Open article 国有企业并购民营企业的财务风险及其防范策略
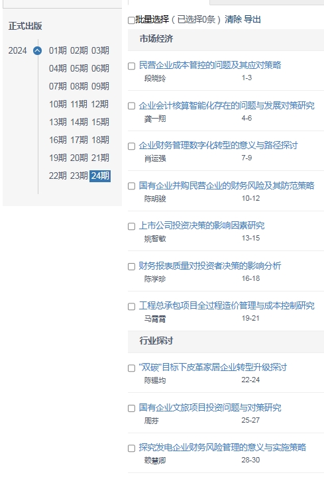Viewport: 324px width, 477px height. 227,185
